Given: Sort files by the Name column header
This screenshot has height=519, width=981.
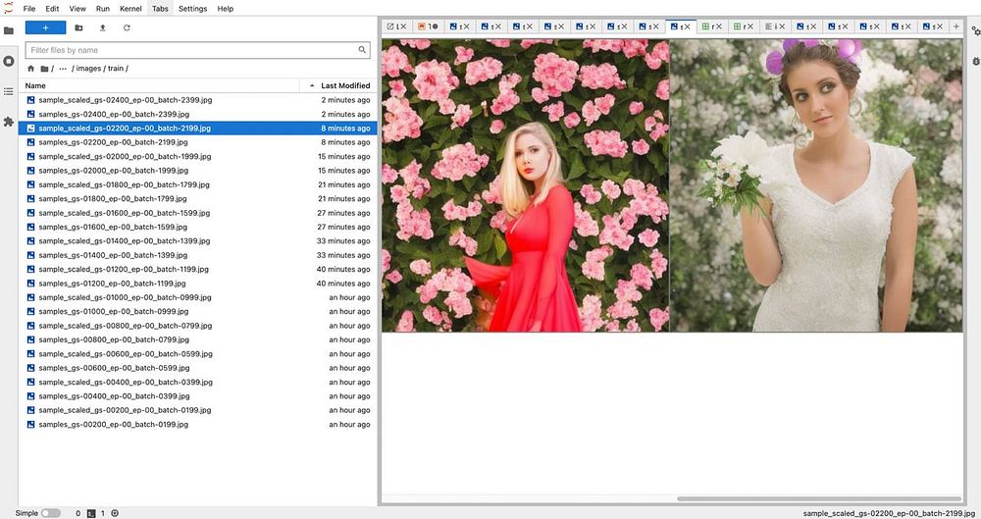Looking at the screenshot, I should pyautogui.click(x=35, y=85).
